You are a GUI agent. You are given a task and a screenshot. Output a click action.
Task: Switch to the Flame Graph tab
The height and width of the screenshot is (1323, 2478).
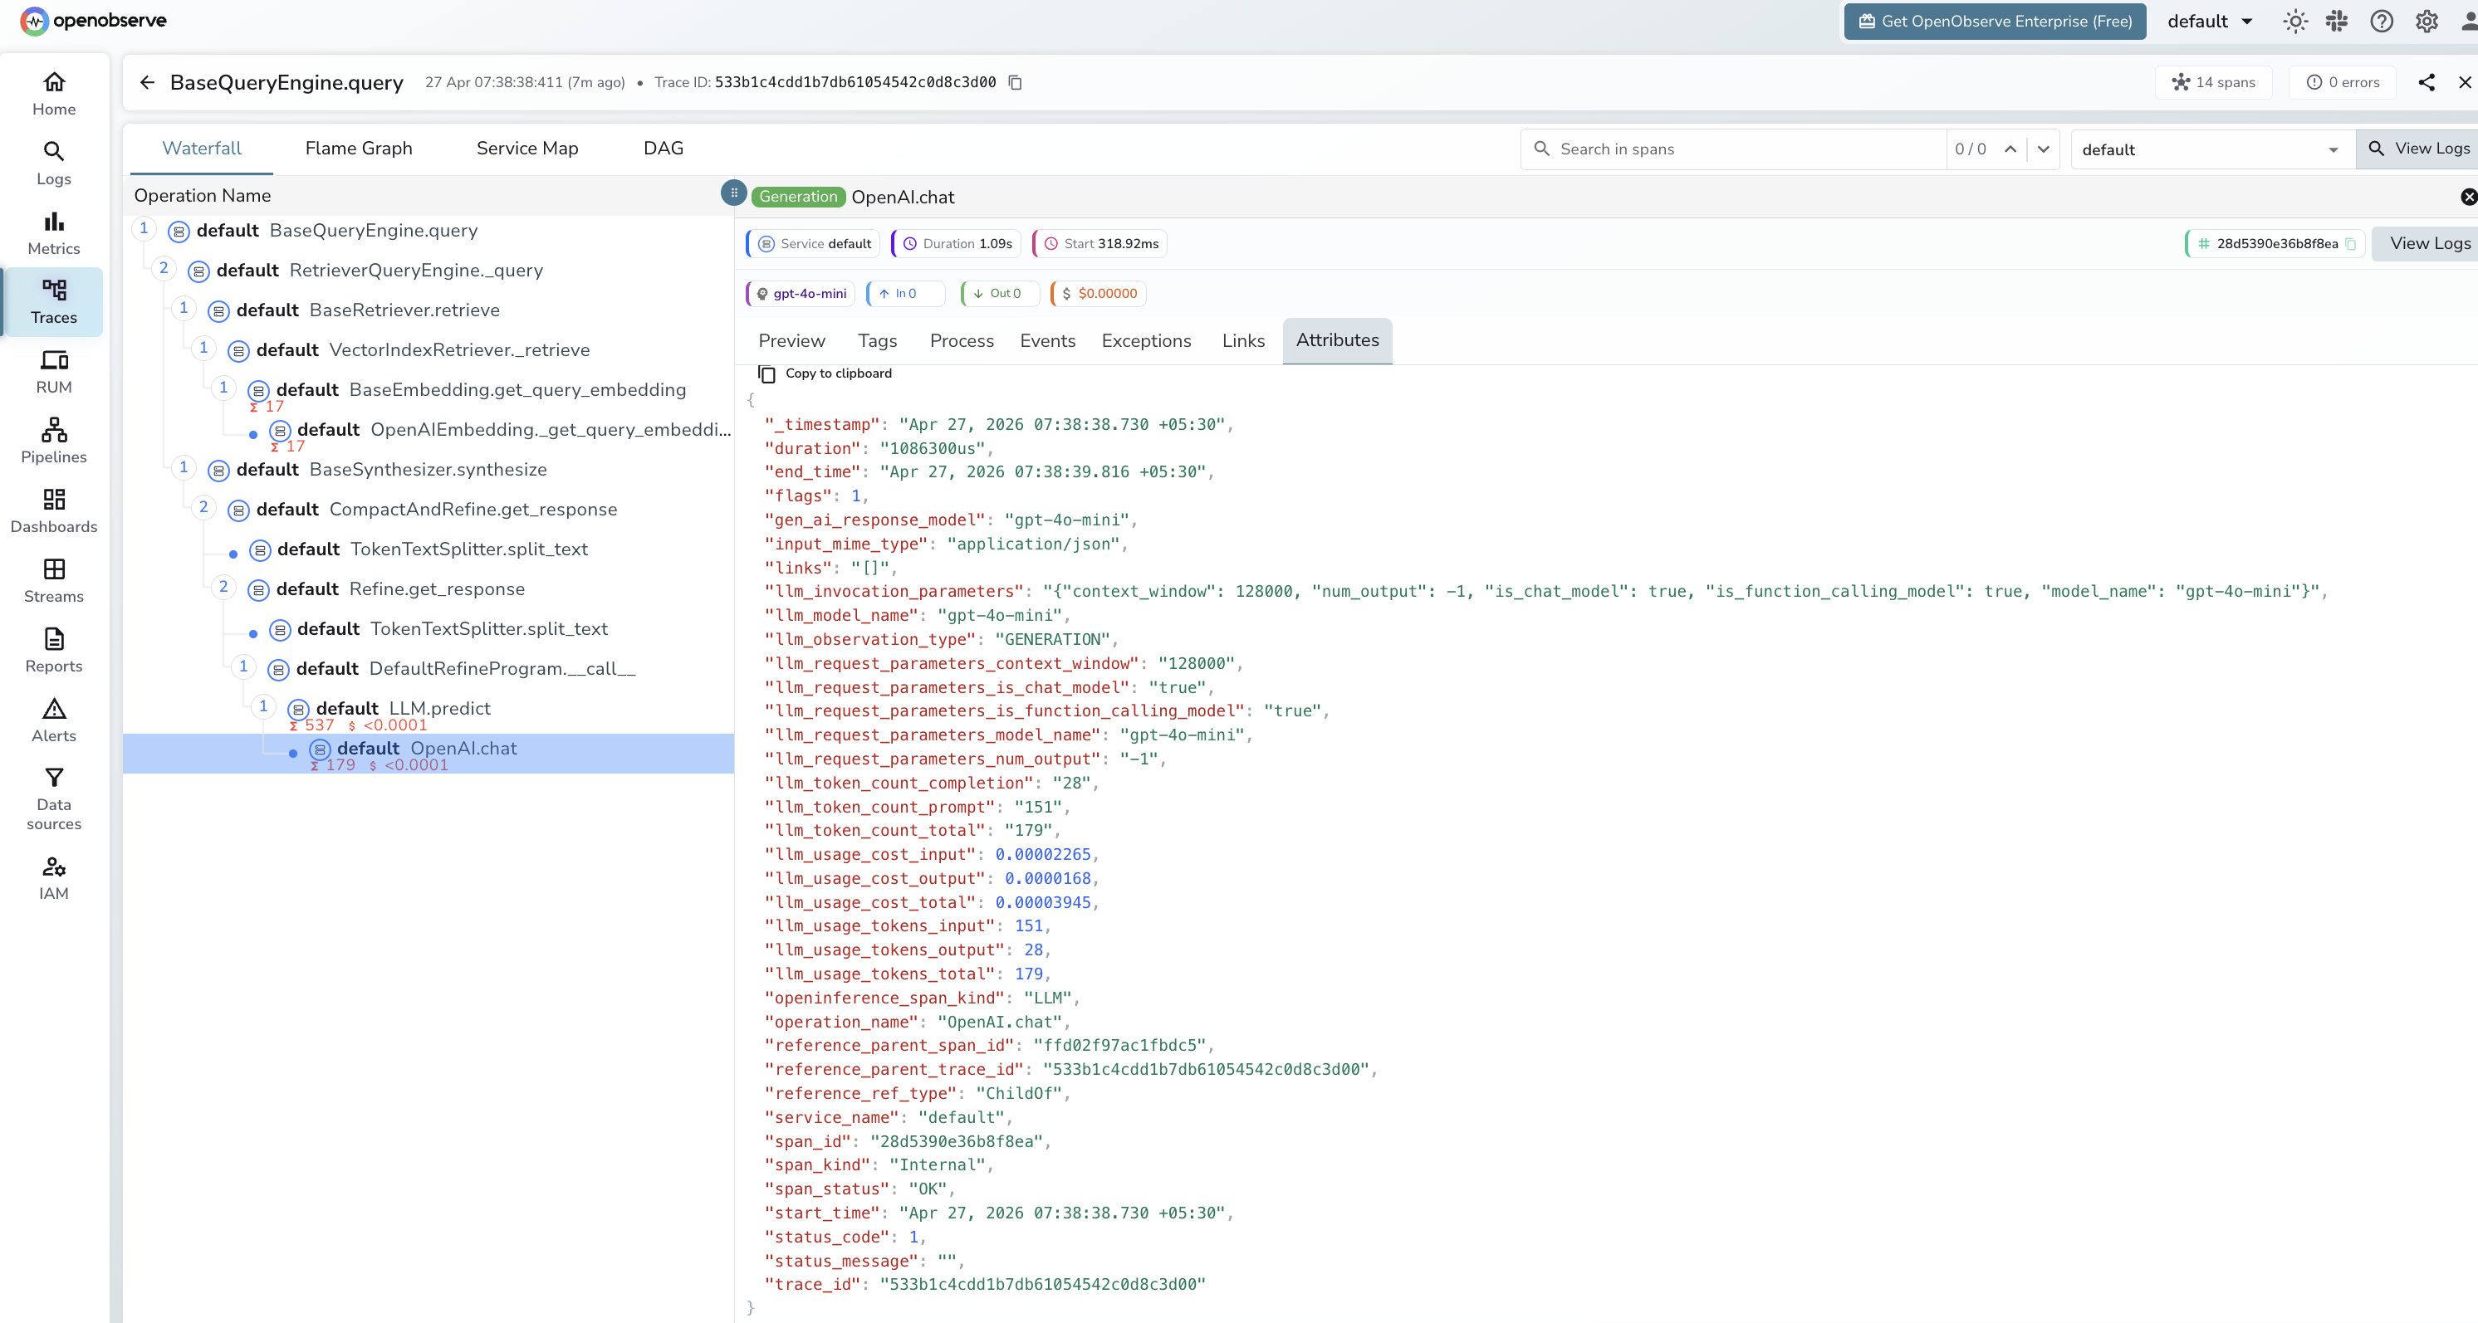tap(358, 148)
